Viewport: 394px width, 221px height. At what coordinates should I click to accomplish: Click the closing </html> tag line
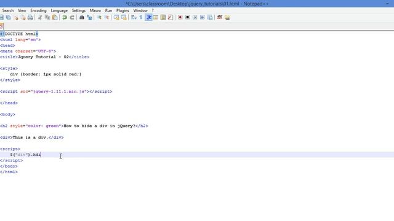pyautogui.click(x=9, y=172)
